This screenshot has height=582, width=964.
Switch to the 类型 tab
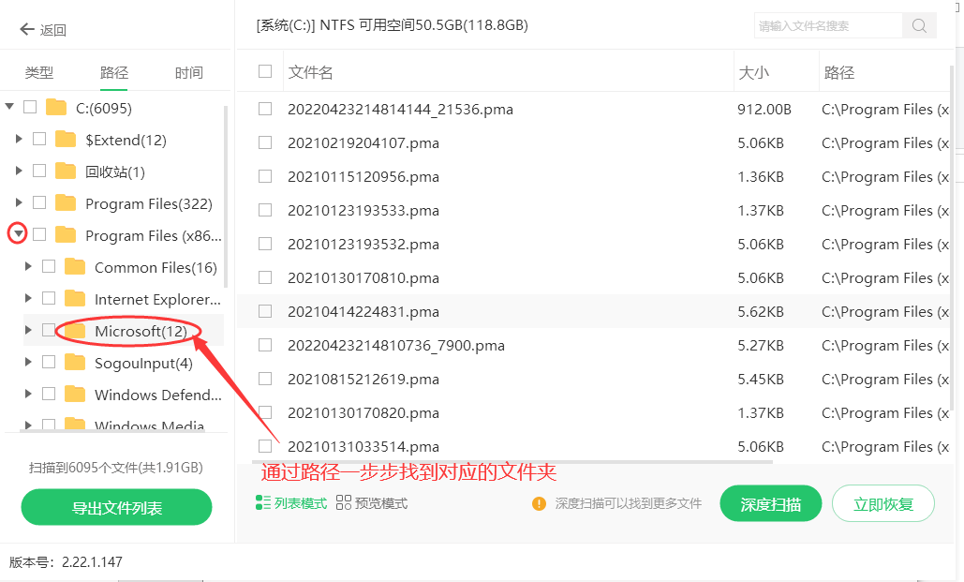(39, 72)
